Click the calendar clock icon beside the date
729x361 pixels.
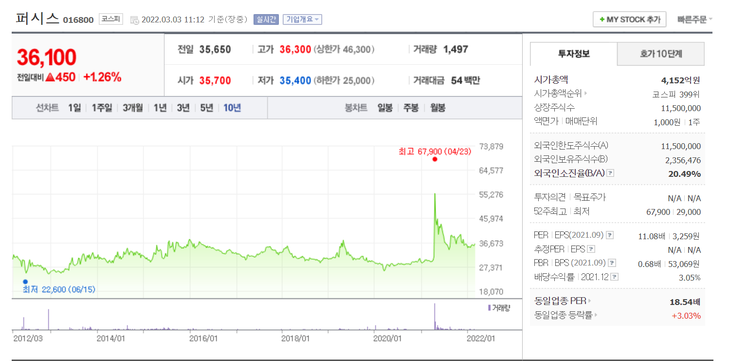pos(134,20)
